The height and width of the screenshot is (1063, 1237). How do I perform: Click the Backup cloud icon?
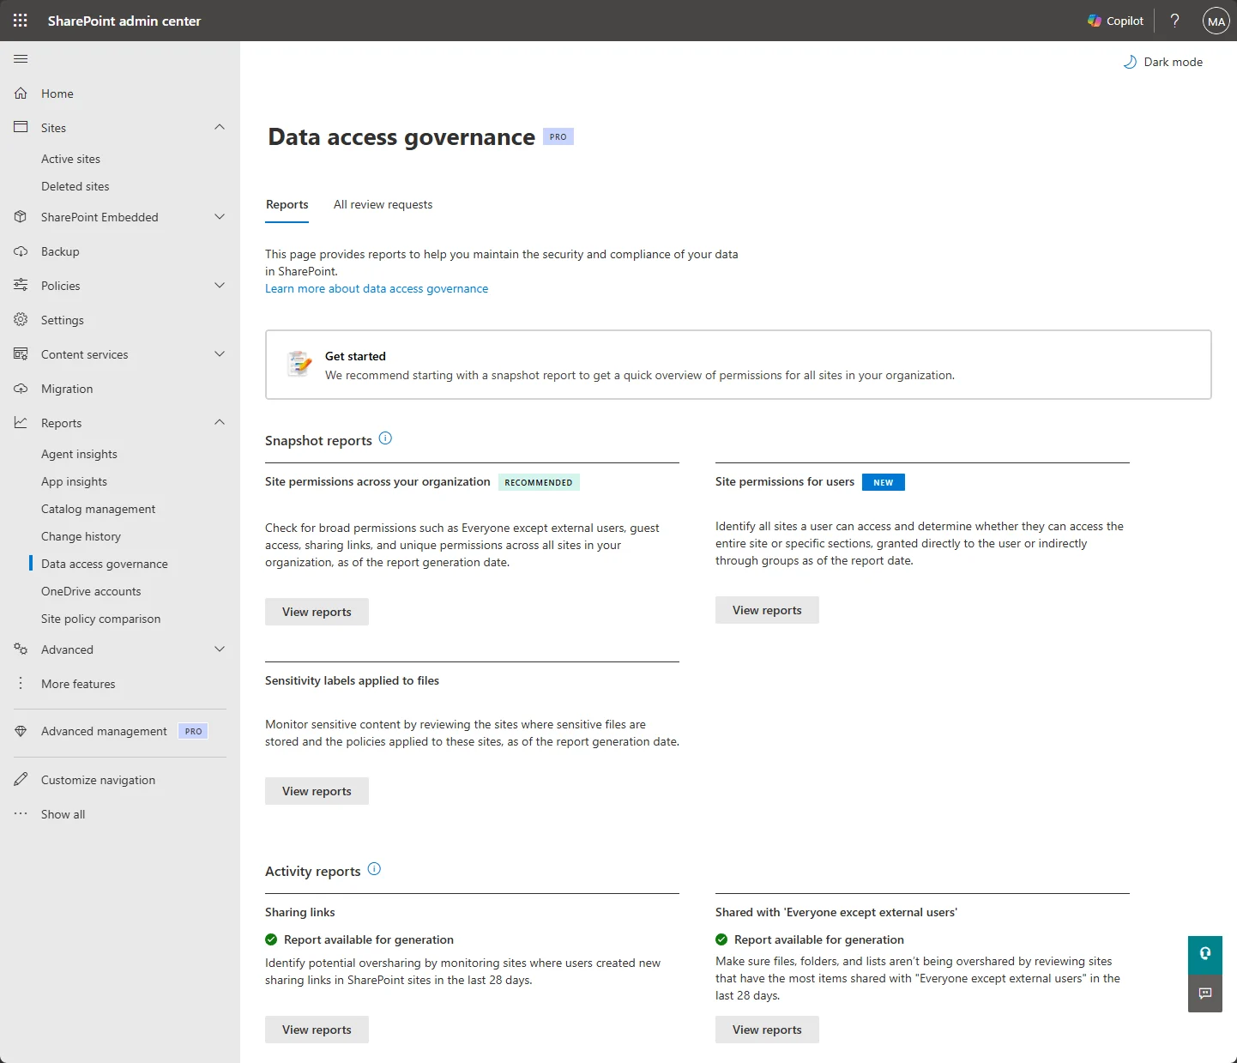point(21,251)
